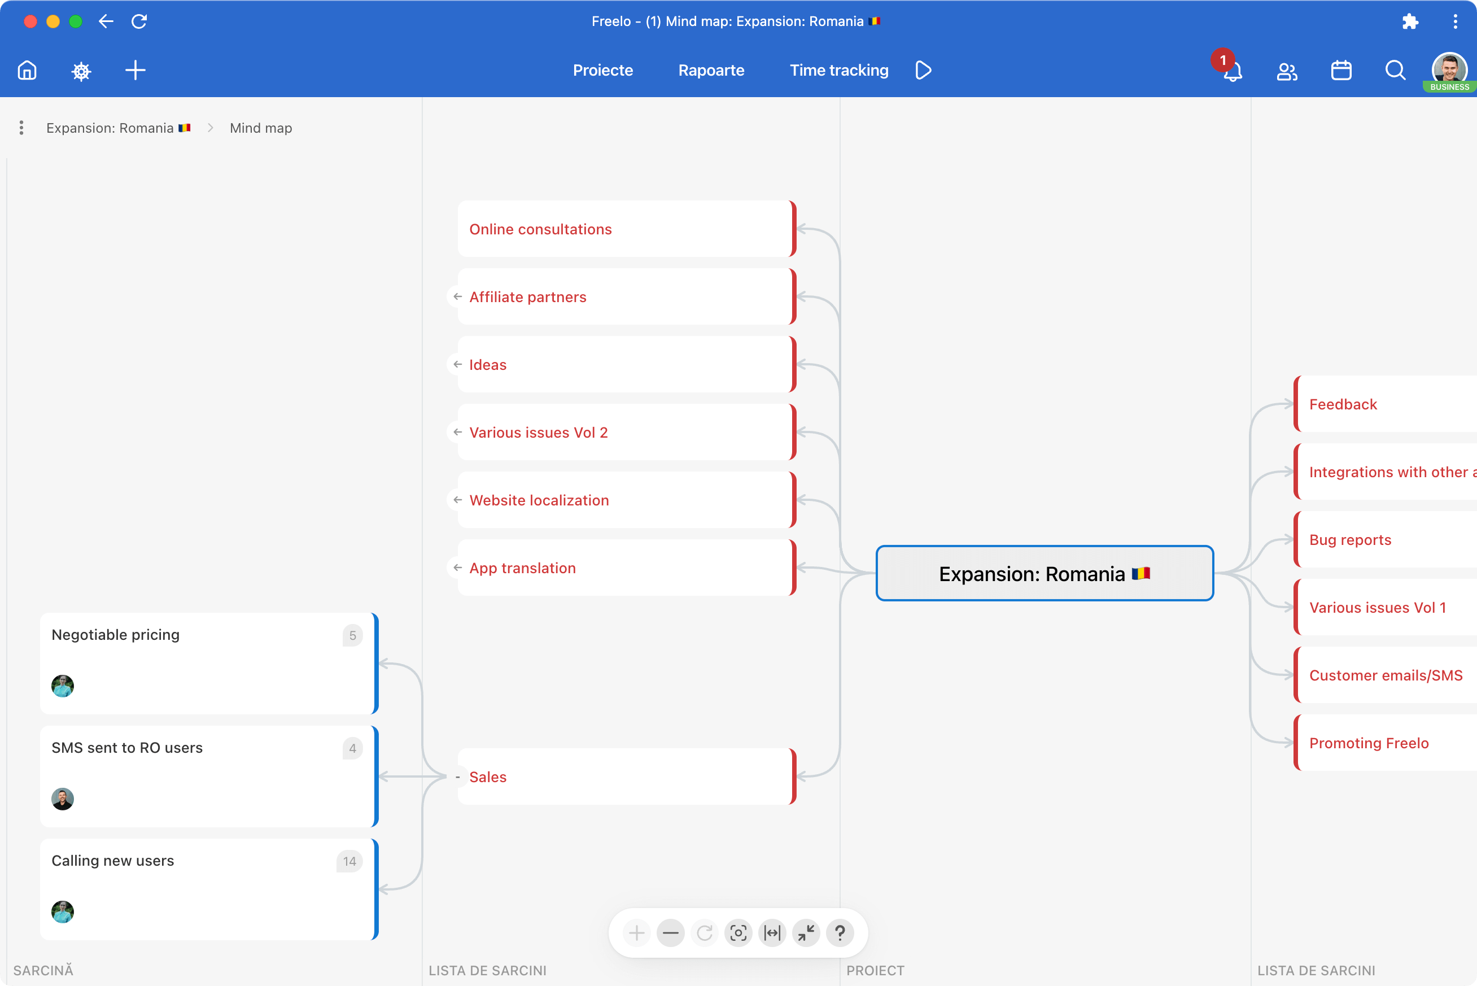This screenshot has width=1477, height=986.
Task: Click the plus icon to create new
Action: (135, 70)
